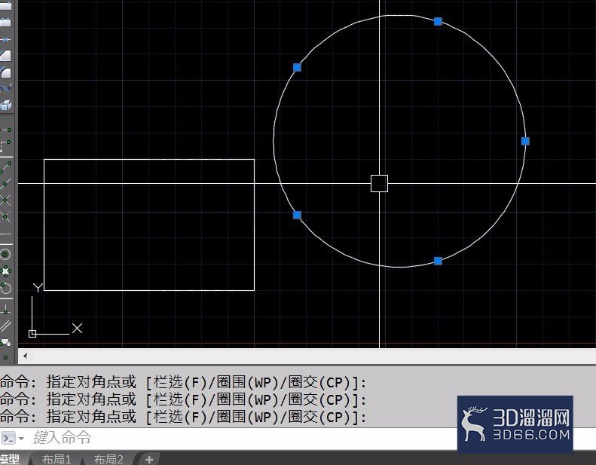
Task: Switch to the 布局2 layout tab
Action: pos(108,459)
